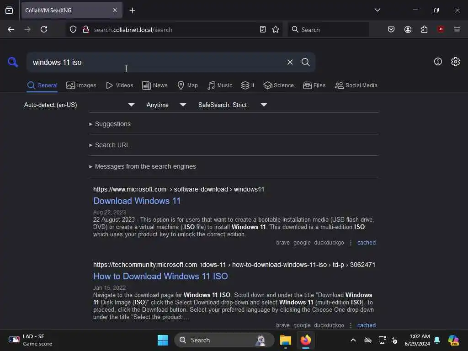Open SearXNG preferences gear icon
Image resolution: width=468 pixels, height=351 pixels.
click(x=456, y=62)
